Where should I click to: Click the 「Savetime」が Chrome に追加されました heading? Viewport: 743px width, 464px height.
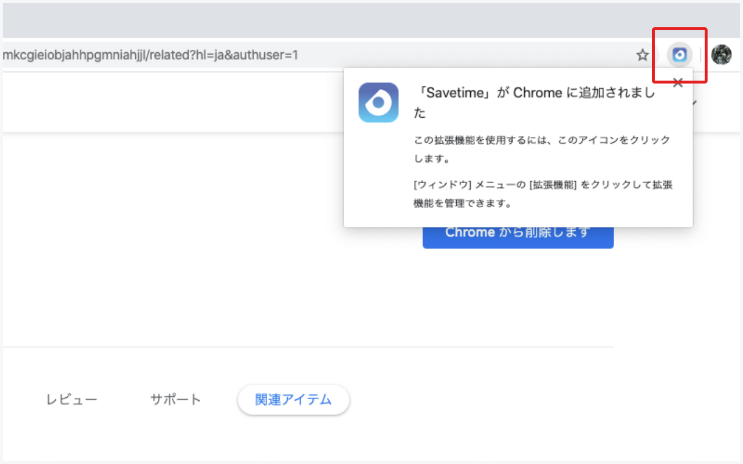pos(534,103)
